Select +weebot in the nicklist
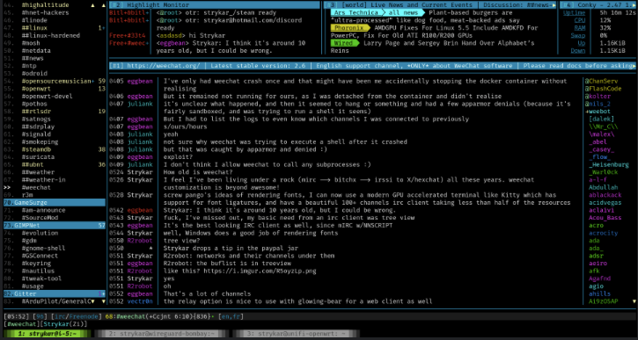Screen dimensions: 638x340 [598, 112]
